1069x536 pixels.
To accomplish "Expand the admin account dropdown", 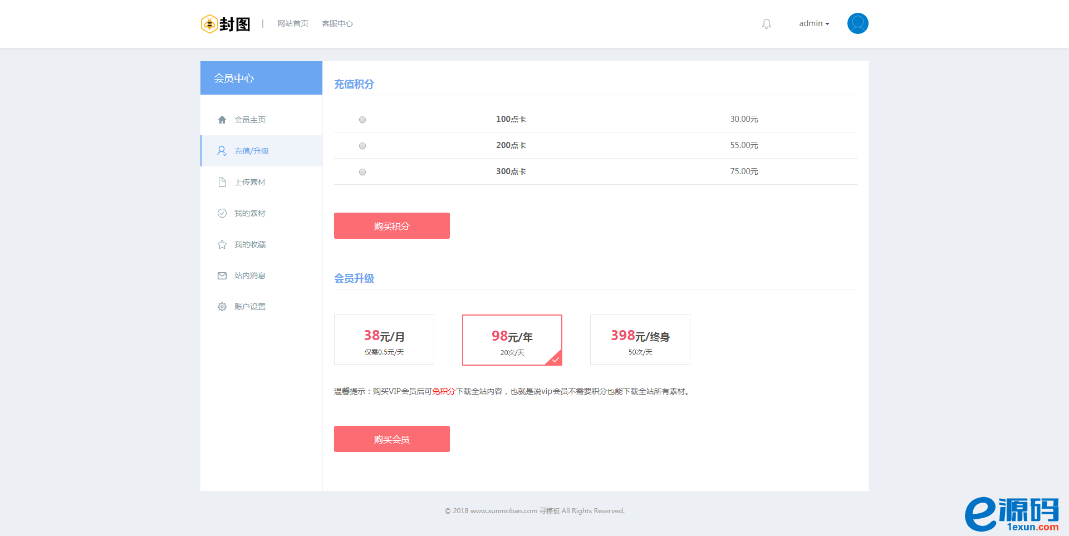I will click(814, 23).
